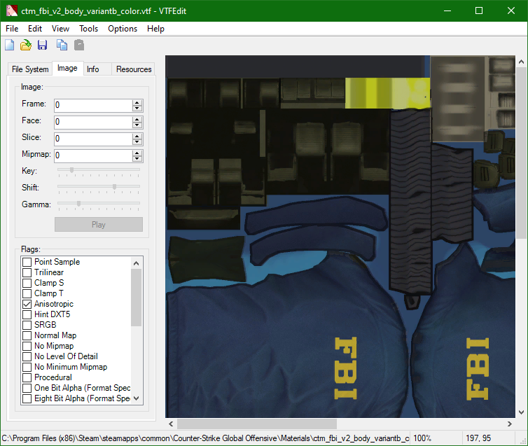Click the image view scroll right arrow

click(510, 424)
